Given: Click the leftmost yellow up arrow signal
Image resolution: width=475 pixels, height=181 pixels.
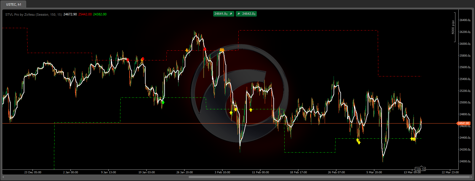Looking at the screenshot, I should coord(231,113).
